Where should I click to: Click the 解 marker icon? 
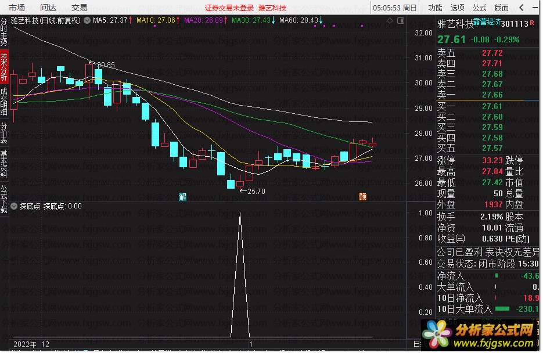click(182, 197)
